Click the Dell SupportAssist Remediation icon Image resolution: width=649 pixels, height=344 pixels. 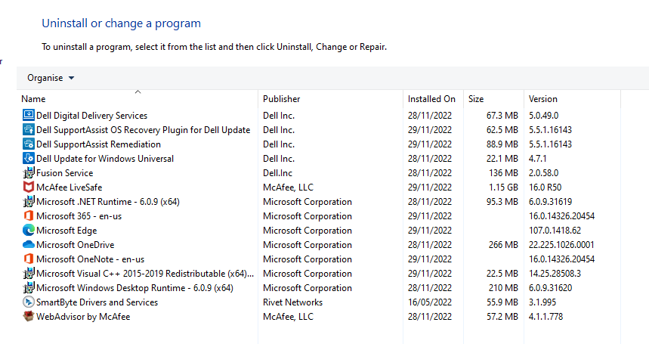[29, 144]
